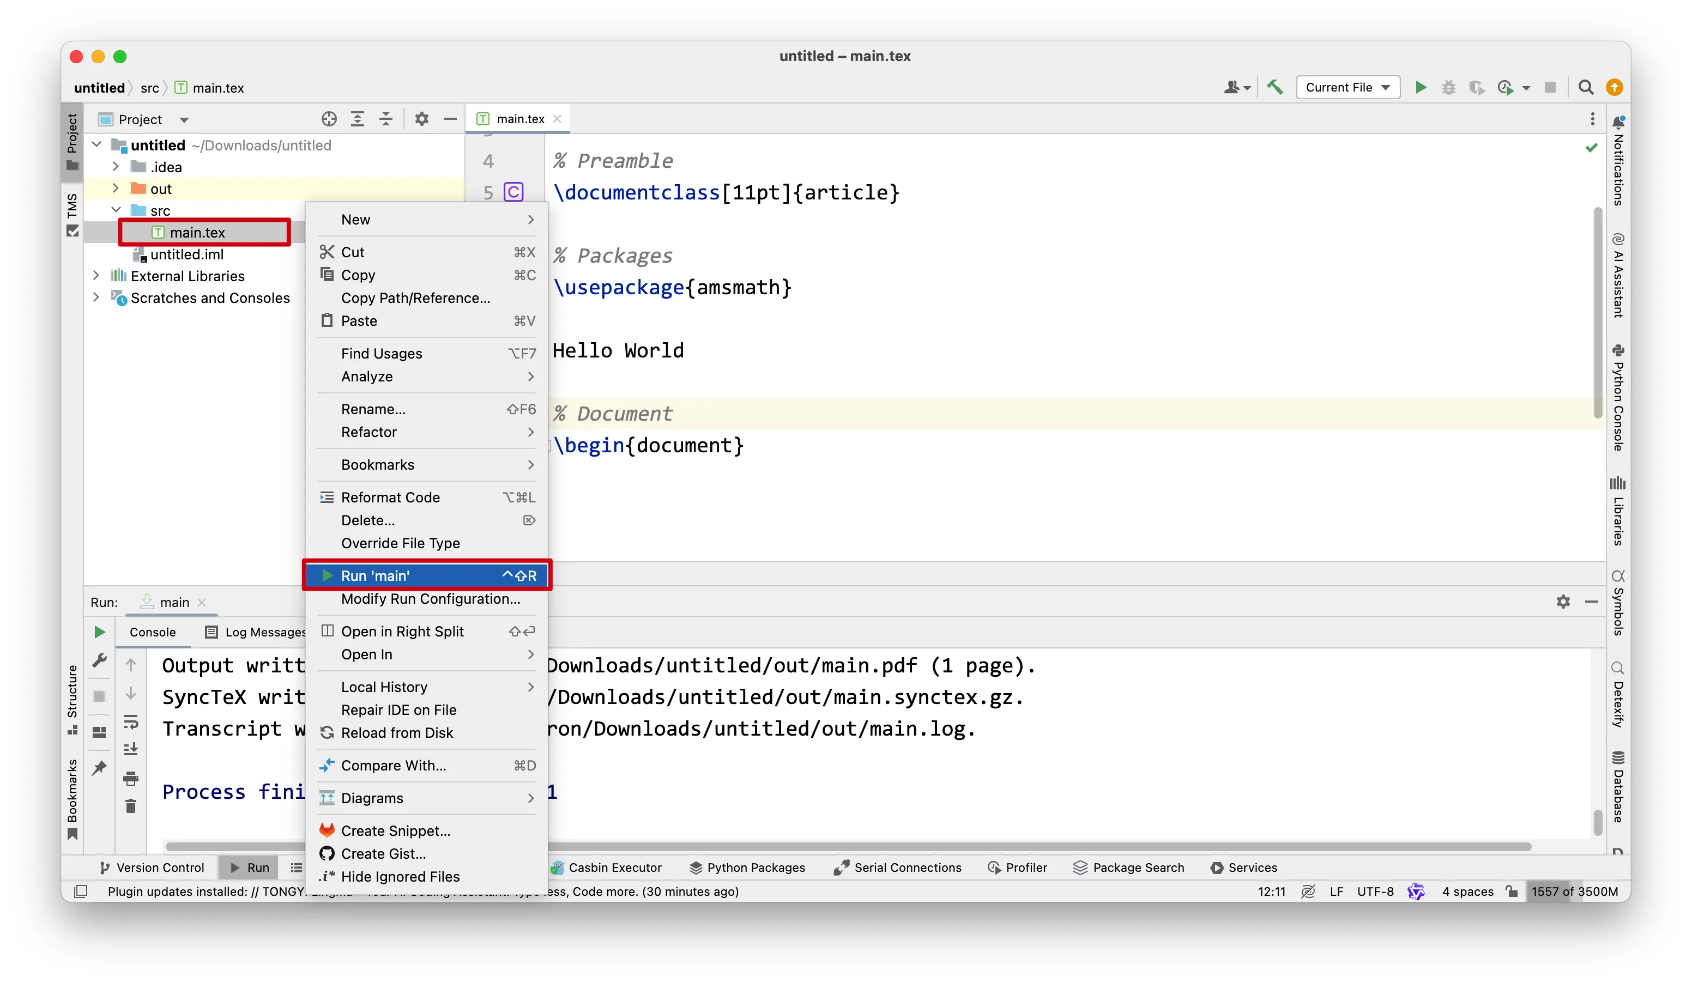Open editor tabs kebab menu
This screenshot has width=1692, height=983.
pyautogui.click(x=1592, y=119)
